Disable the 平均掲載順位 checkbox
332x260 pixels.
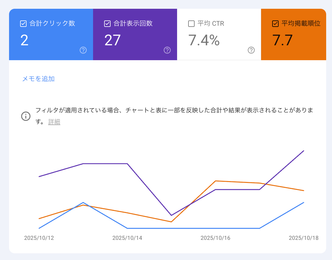(275, 24)
